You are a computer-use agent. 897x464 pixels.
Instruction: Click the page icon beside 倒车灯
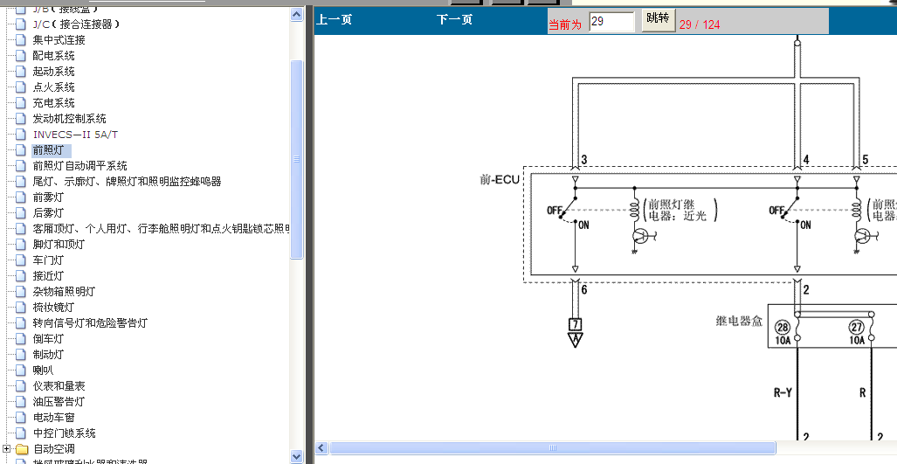(x=21, y=339)
